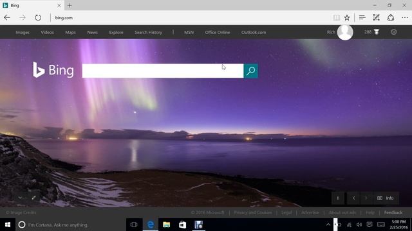Open network status tray icon
This screenshot has width=412, height=231.
click(349, 225)
